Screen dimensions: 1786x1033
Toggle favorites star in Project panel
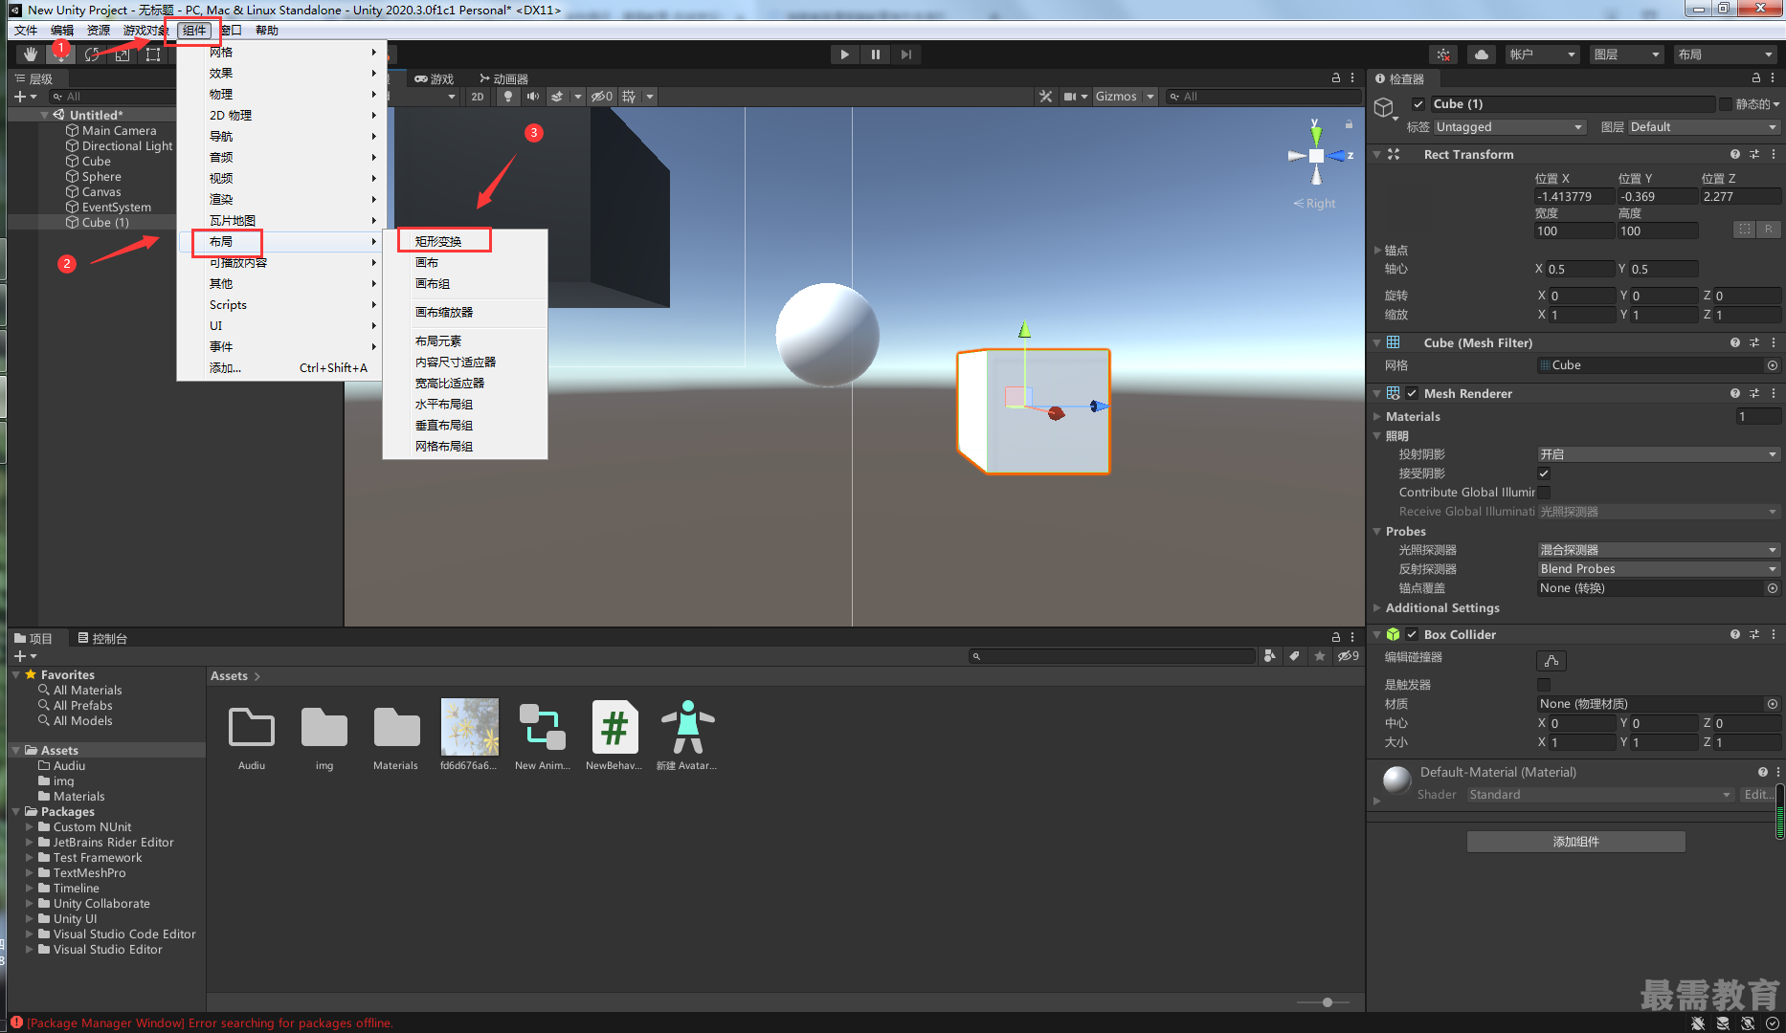1320,656
